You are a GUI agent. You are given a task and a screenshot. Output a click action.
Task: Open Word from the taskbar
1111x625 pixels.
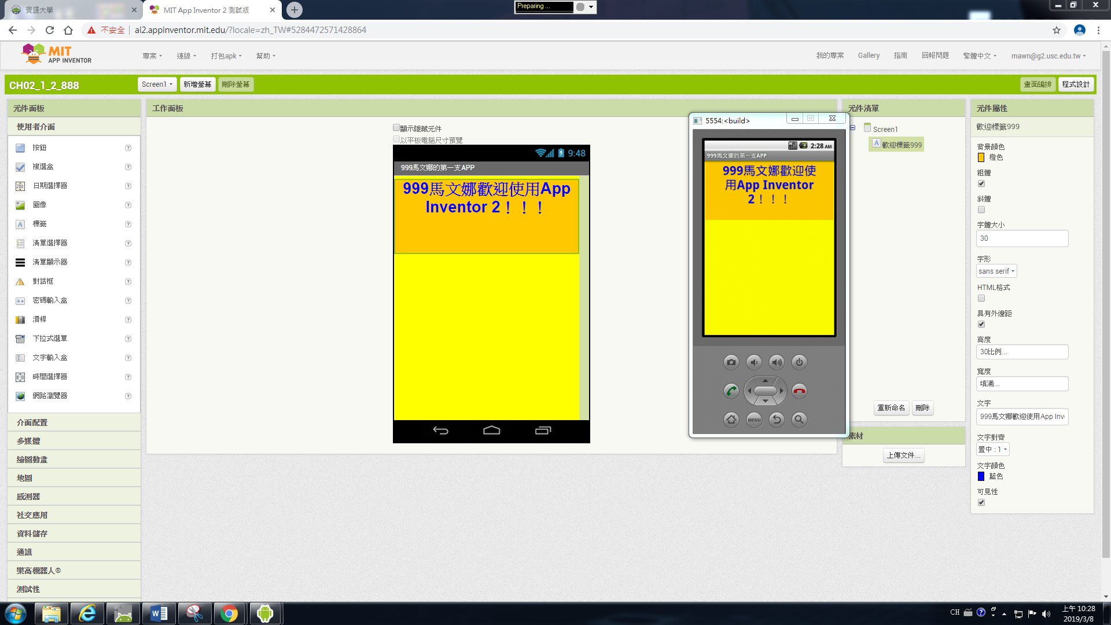click(x=159, y=613)
